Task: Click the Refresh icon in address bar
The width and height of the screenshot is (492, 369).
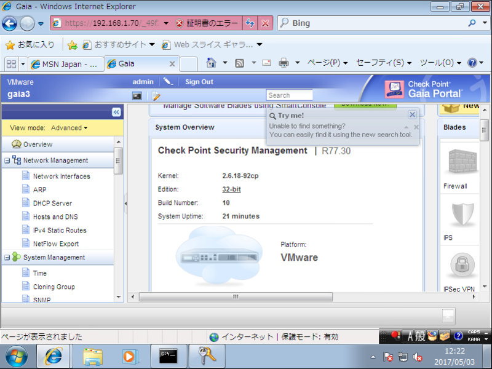Action: [x=250, y=23]
